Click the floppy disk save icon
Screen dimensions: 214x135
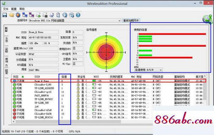click(x=5, y=15)
